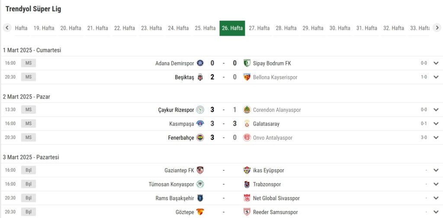Screen dimensions: 443x218
Task: Show earlier weeks with the left arrow
Action: 7,28
